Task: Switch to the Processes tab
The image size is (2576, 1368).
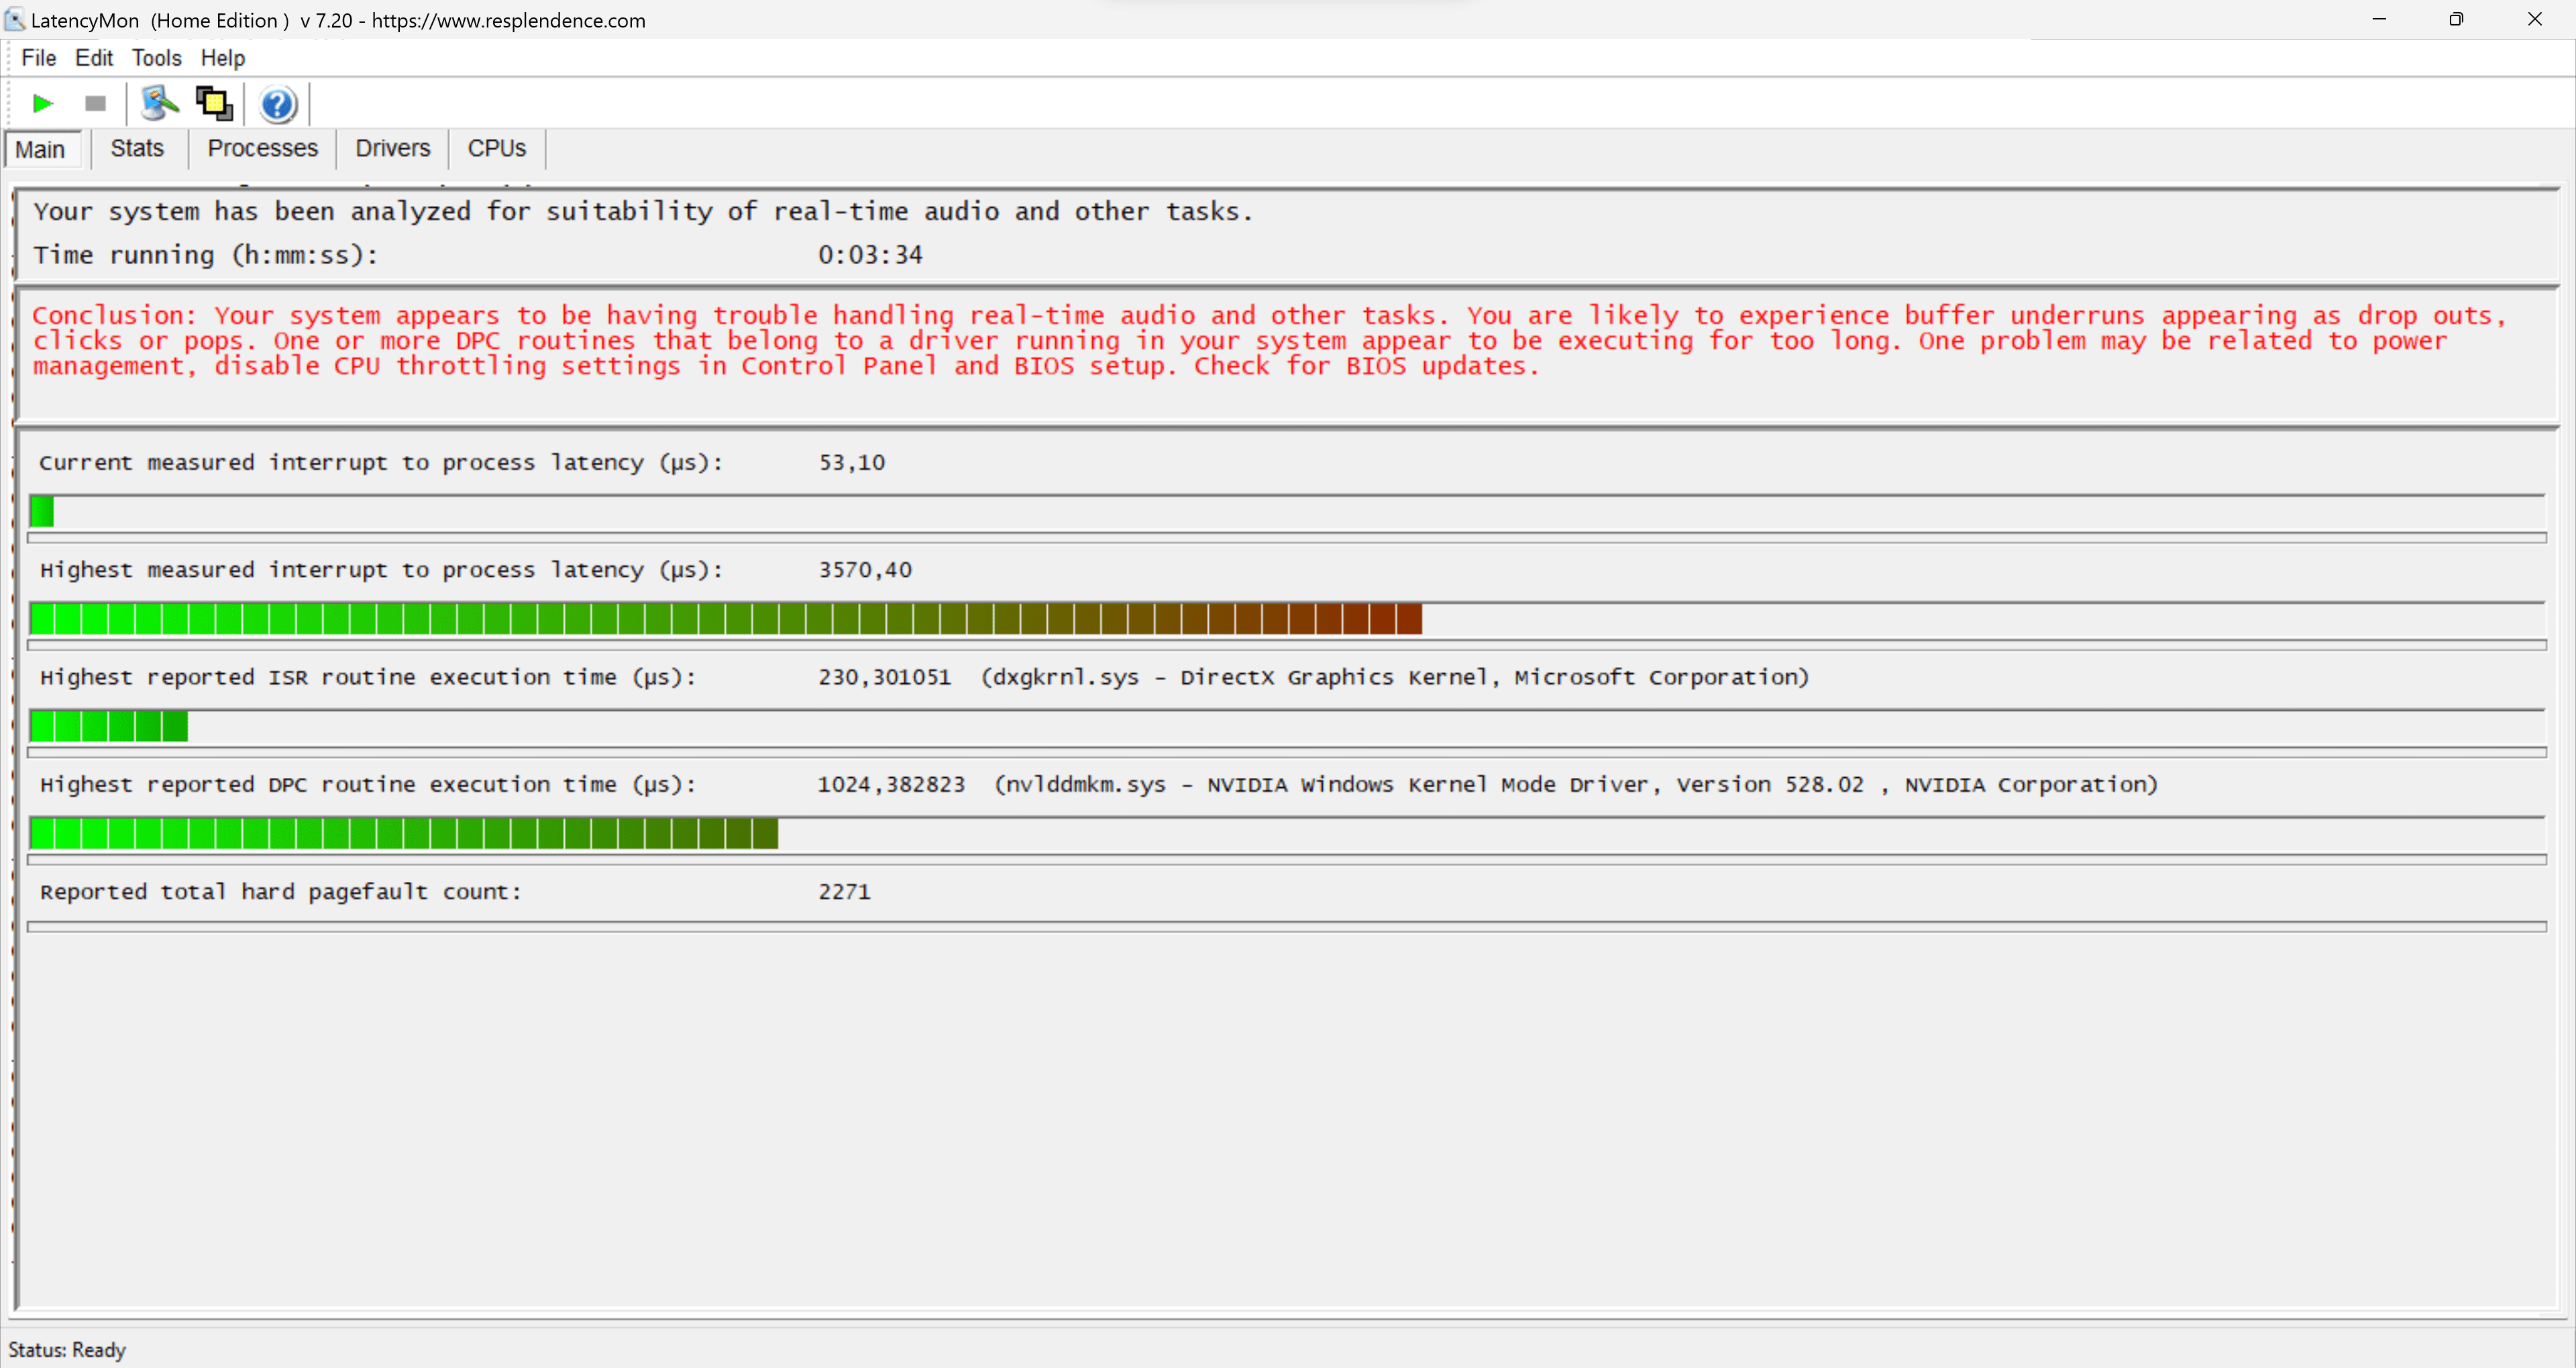Action: pyautogui.click(x=262, y=148)
